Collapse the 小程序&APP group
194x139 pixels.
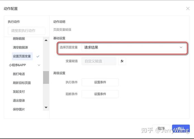39,65
